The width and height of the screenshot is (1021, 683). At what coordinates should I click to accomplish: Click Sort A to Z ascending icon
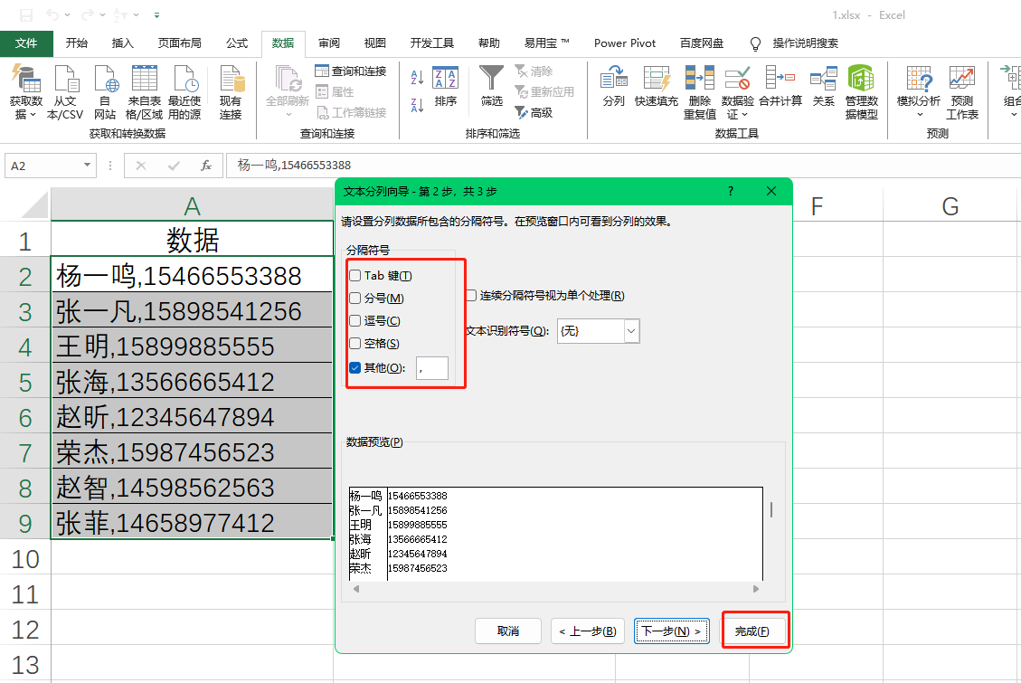[418, 78]
